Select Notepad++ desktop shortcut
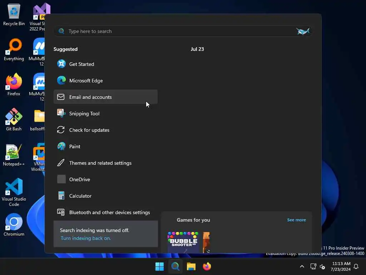Screen dimensions: 366x275 point(14,155)
